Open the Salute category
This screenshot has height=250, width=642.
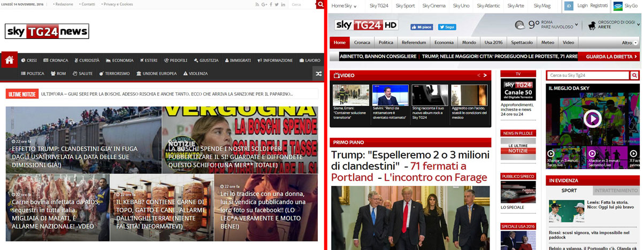(x=82, y=74)
